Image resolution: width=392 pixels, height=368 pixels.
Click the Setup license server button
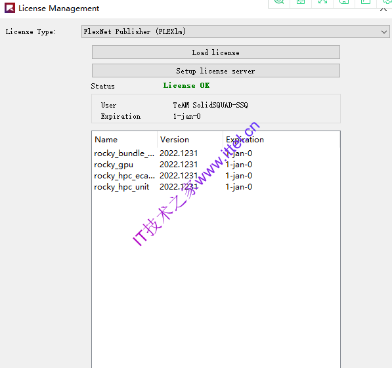tap(216, 71)
